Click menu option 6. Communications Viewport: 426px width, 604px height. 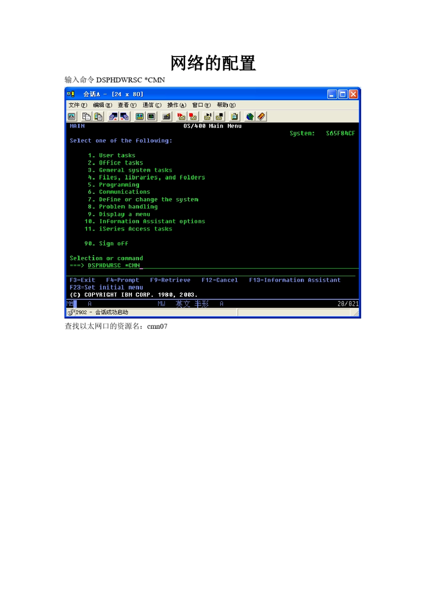[x=119, y=192]
